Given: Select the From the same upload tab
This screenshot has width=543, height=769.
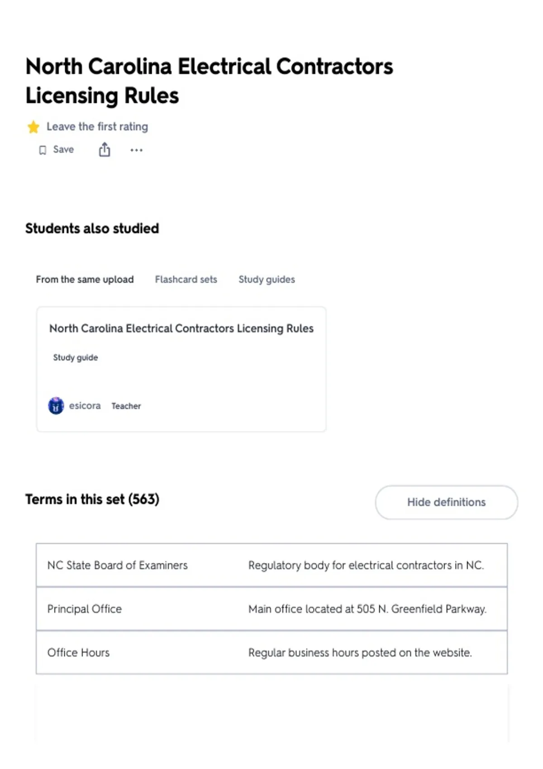Looking at the screenshot, I should [85, 280].
